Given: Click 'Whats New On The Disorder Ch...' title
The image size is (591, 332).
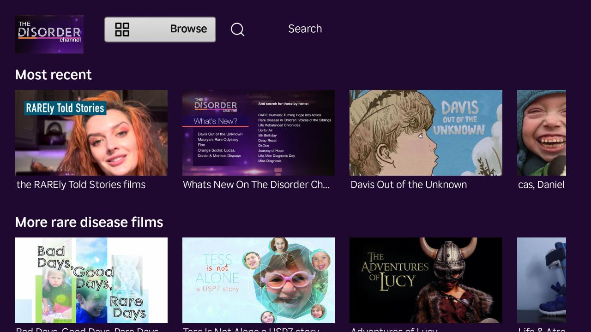Looking at the screenshot, I should 256,185.
